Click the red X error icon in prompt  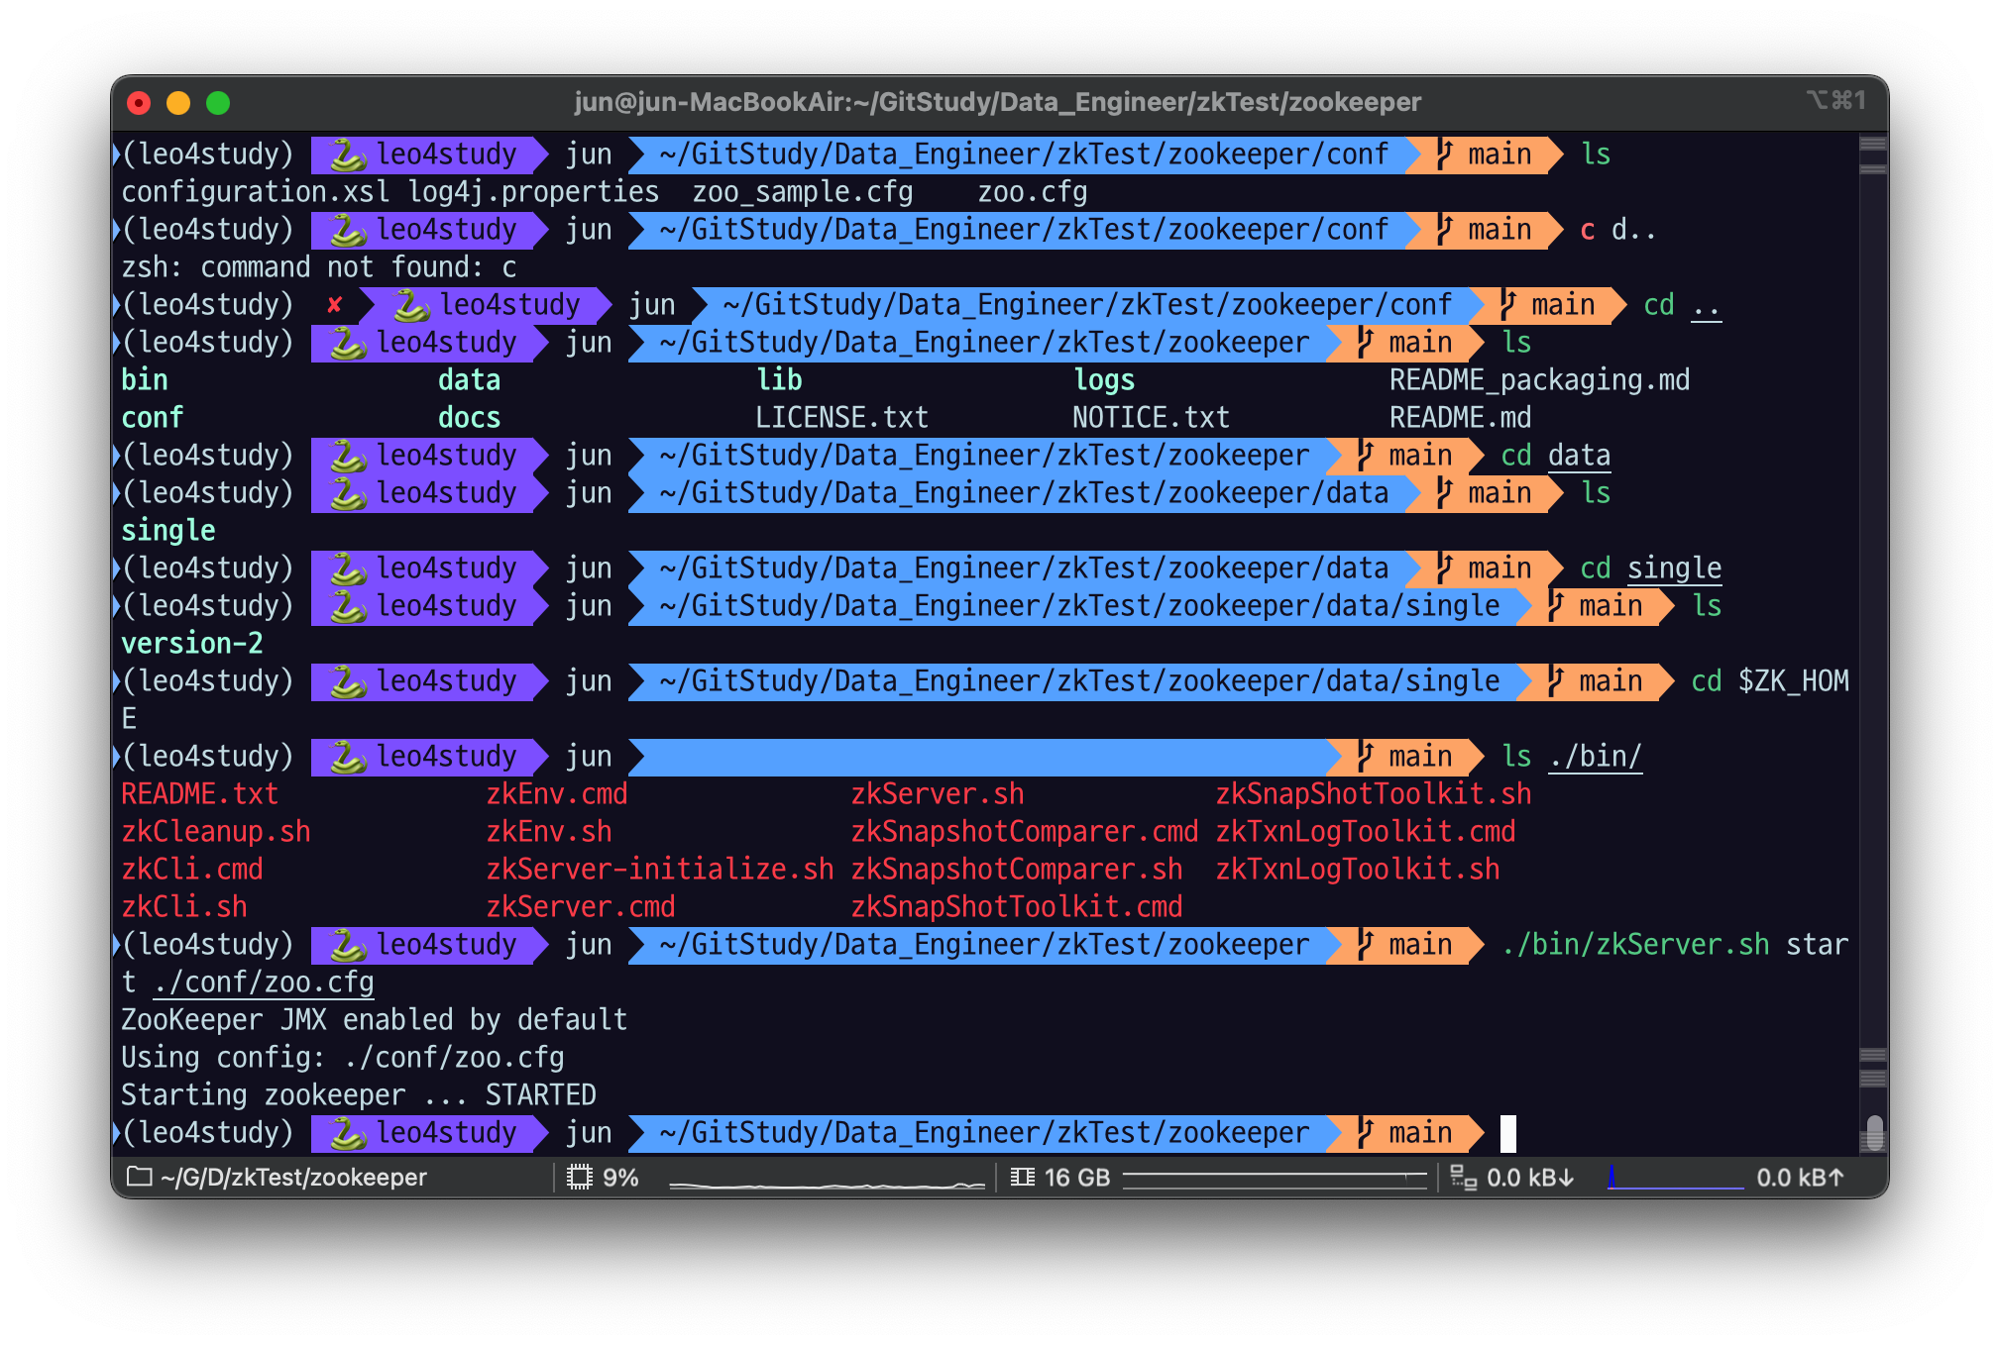pyautogui.click(x=335, y=305)
